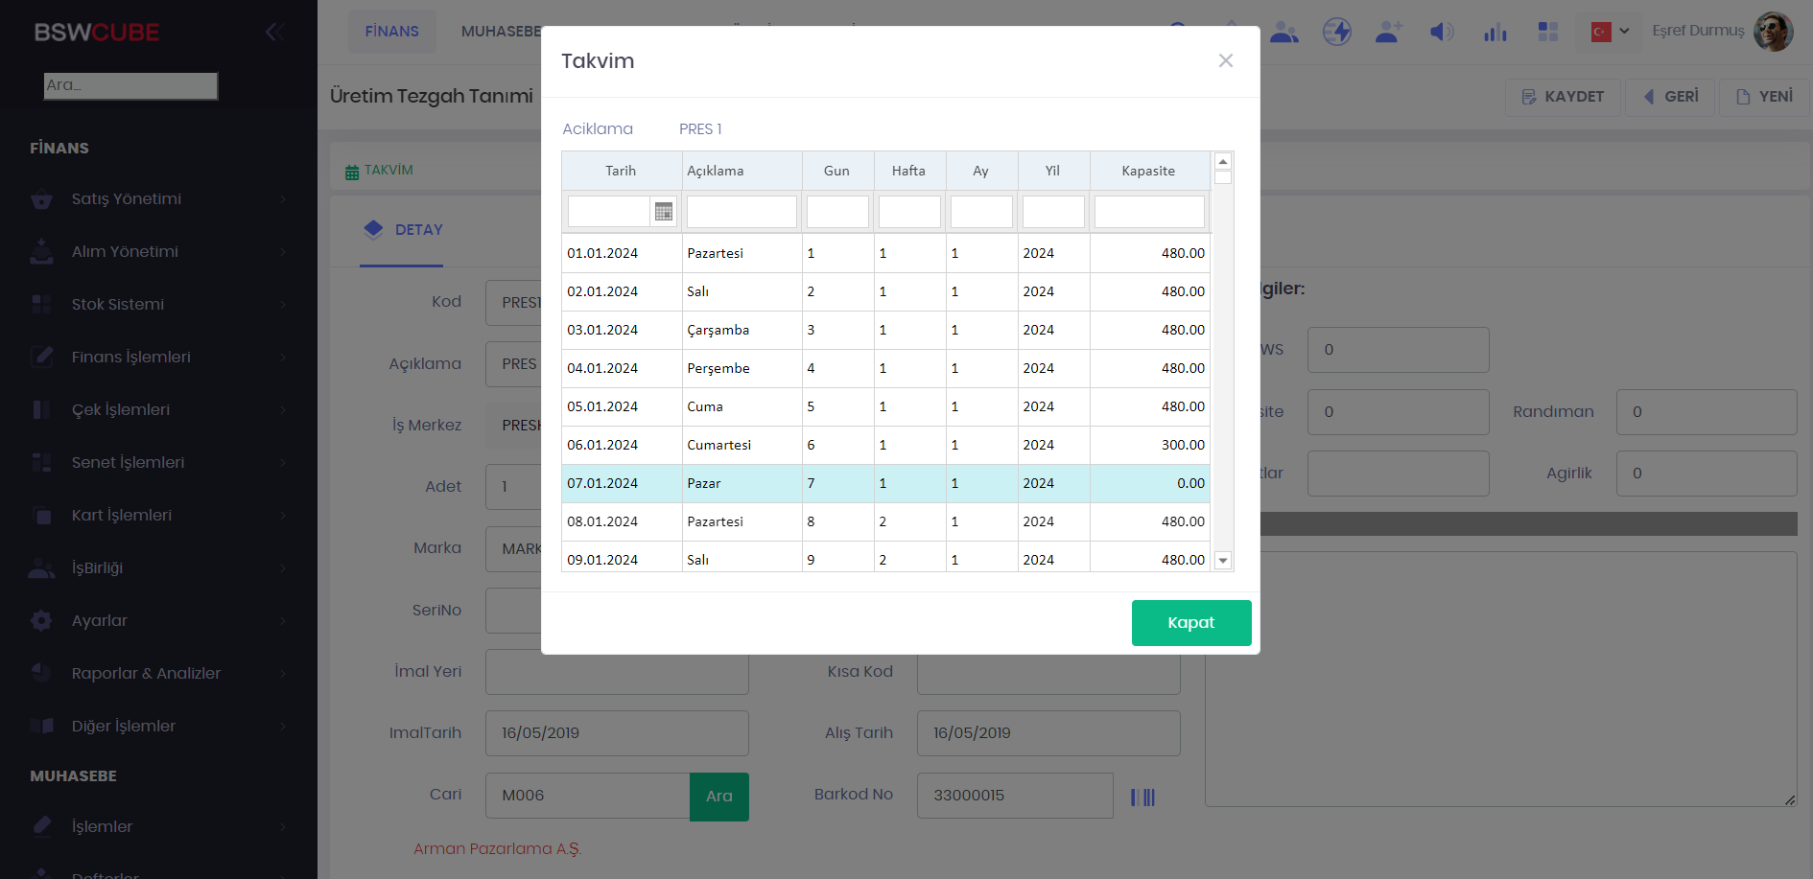Expand Raporlar & Analizler menu
Image resolution: width=1813 pixels, height=879 pixels.
(x=158, y=674)
